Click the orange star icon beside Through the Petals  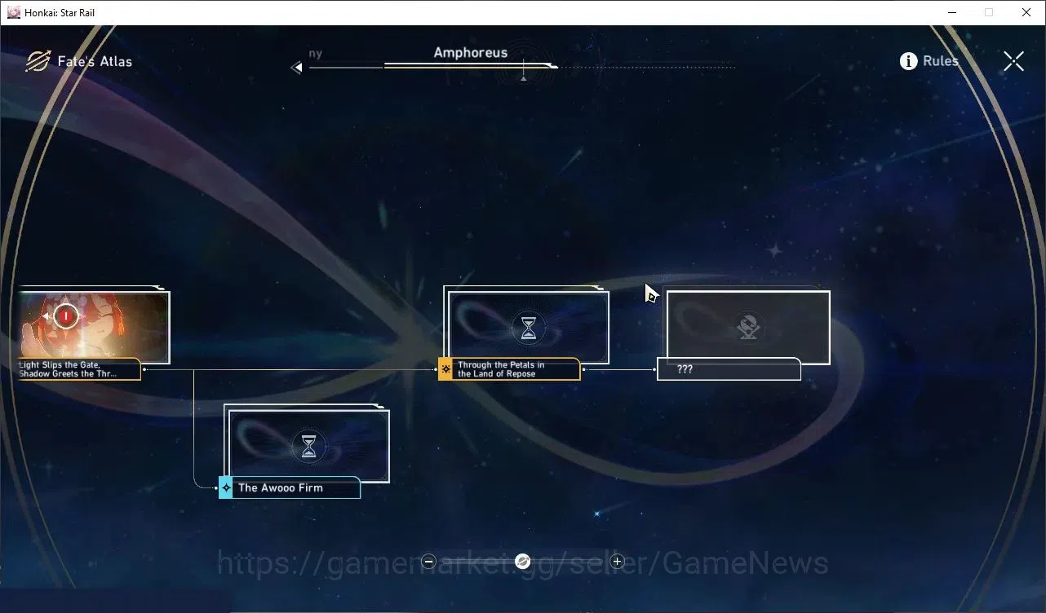point(445,369)
